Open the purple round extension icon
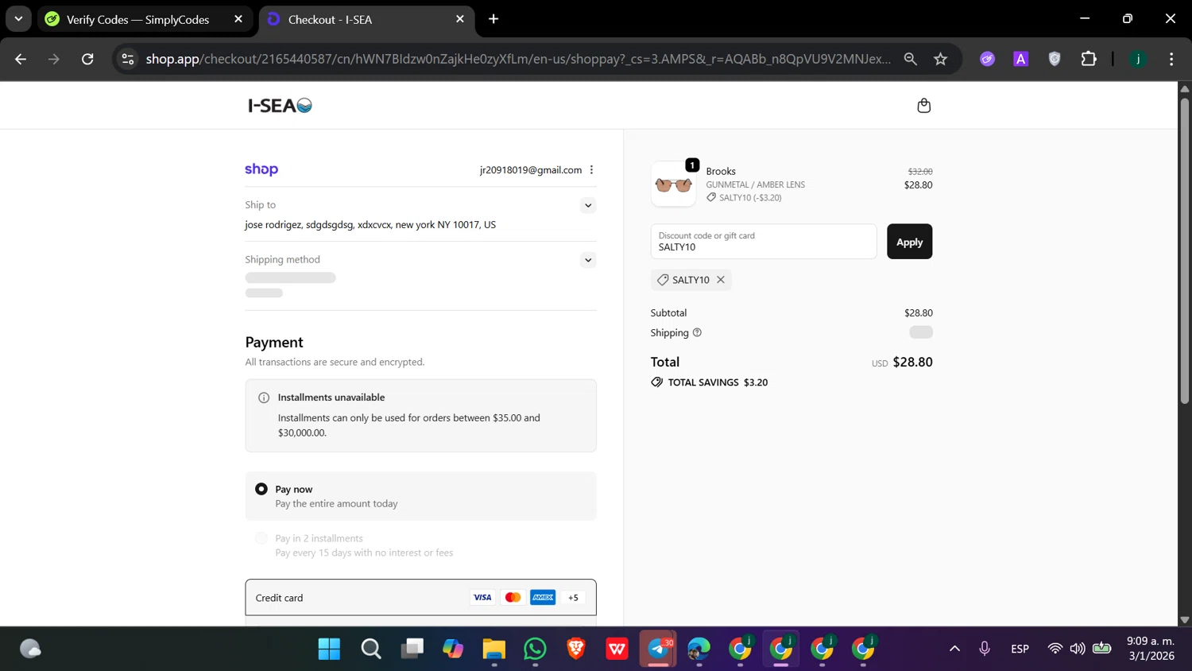Viewport: 1192px width, 671px height. pos(987,59)
